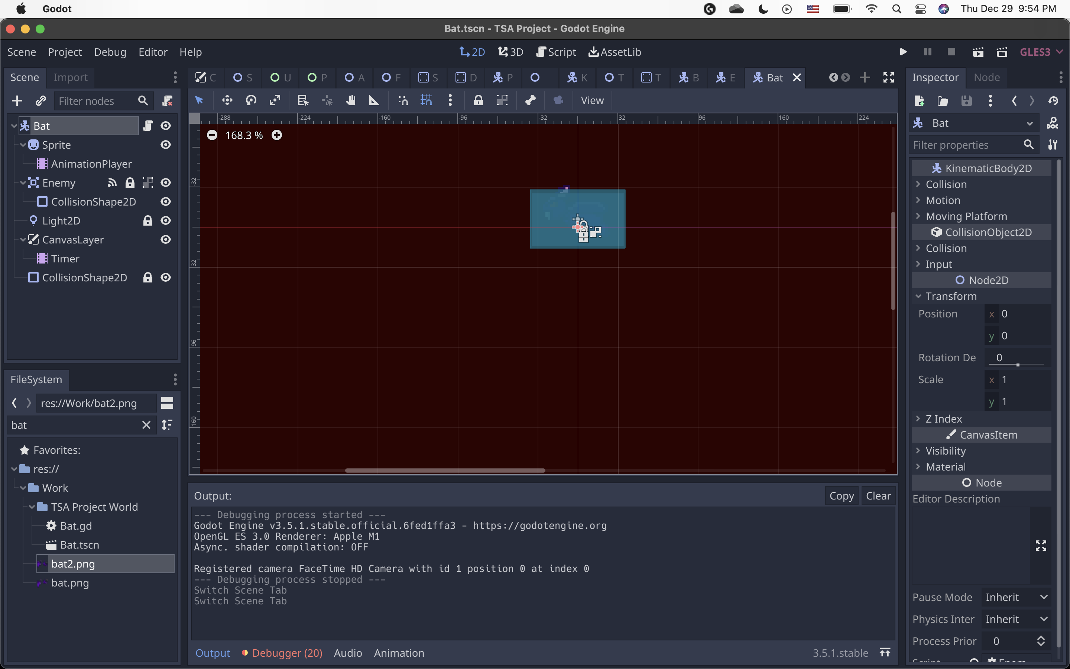The image size is (1070, 669).
Task: Collapse the Sprite node tree
Action: tap(23, 145)
